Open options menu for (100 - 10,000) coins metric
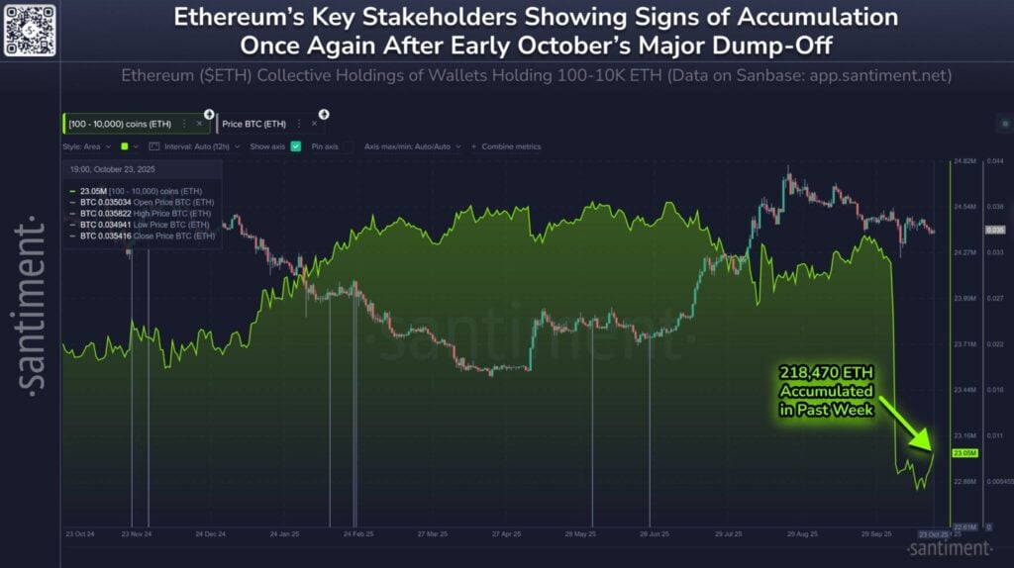Image resolution: width=1014 pixels, height=568 pixels. (183, 124)
